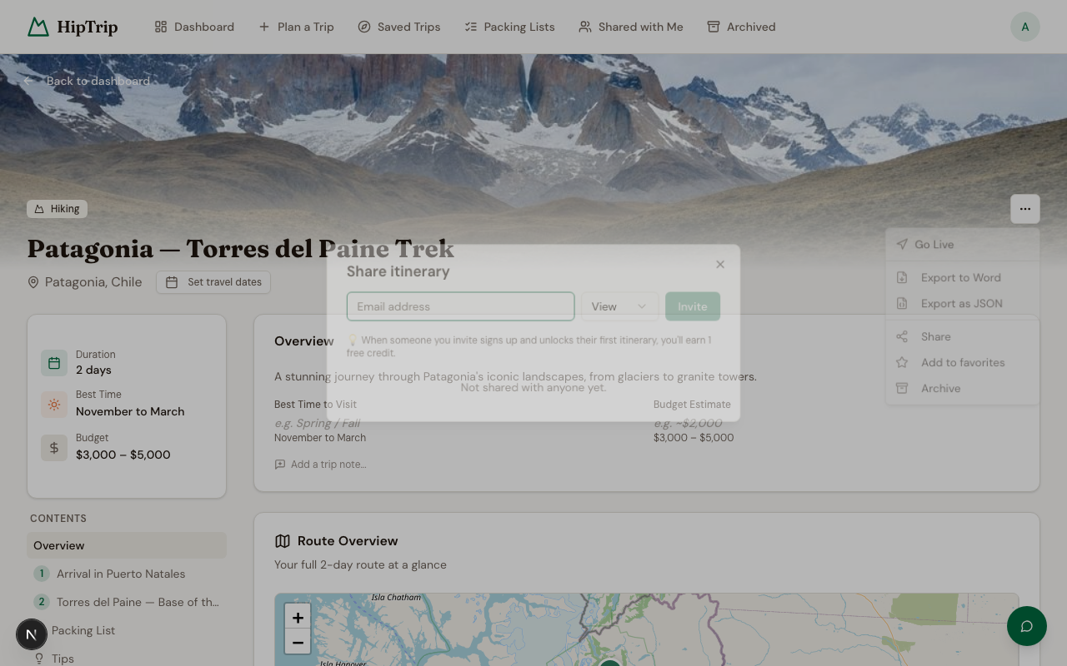Screen dimensions: 1067x666
Task: Add a trip note
Action: click(321, 465)
